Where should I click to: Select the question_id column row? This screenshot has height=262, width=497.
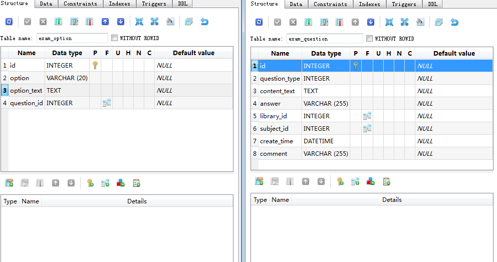tap(117, 103)
